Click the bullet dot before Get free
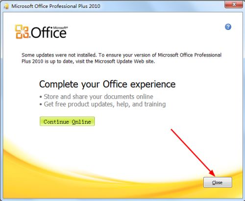Screen dimensions: 245x201 coord(41,105)
